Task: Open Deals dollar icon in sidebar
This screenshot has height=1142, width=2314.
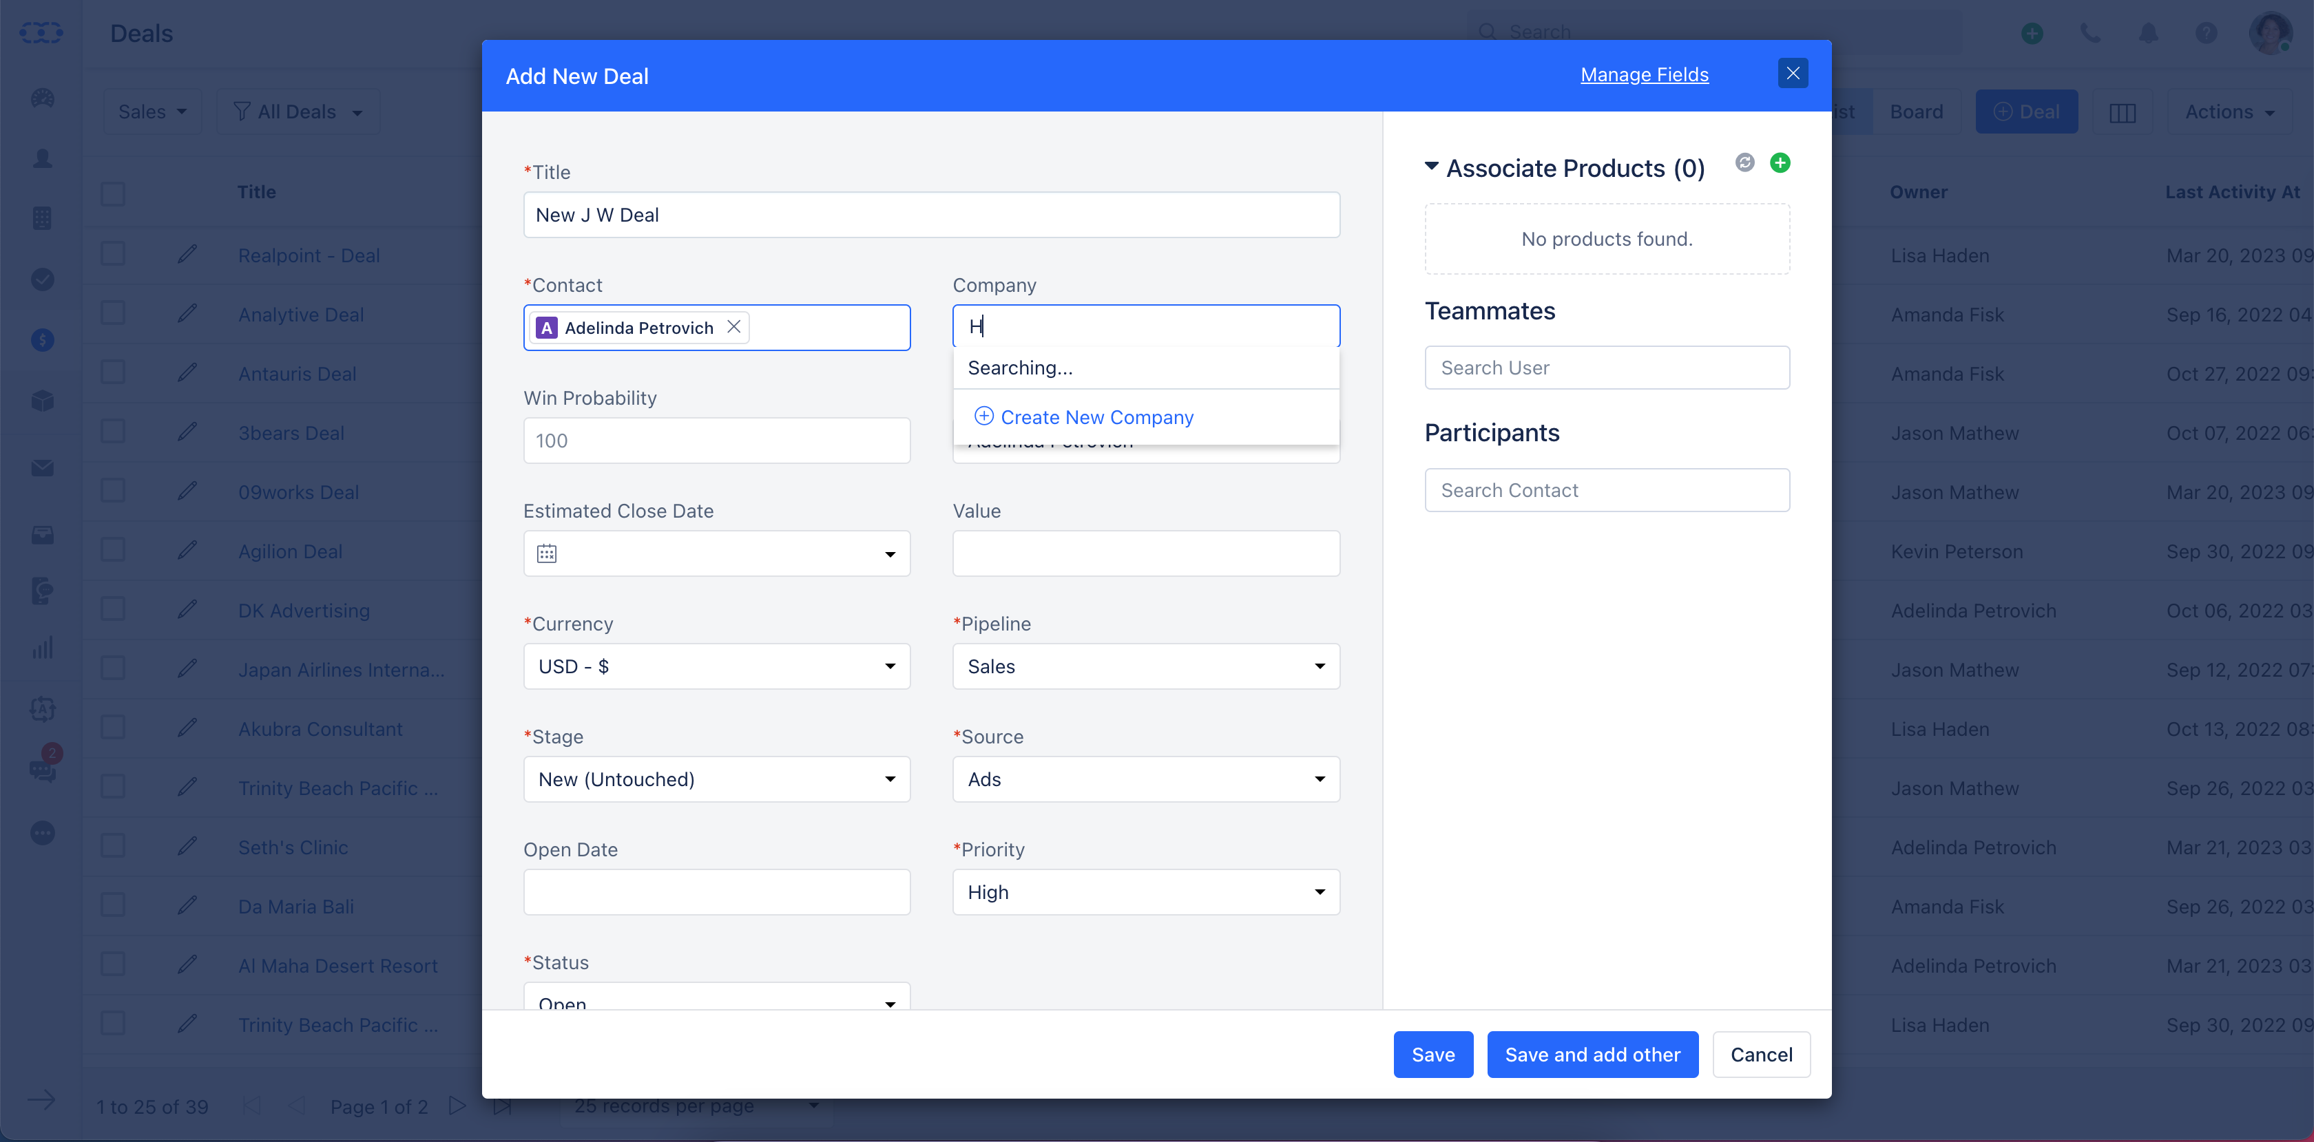Action: point(42,339)
